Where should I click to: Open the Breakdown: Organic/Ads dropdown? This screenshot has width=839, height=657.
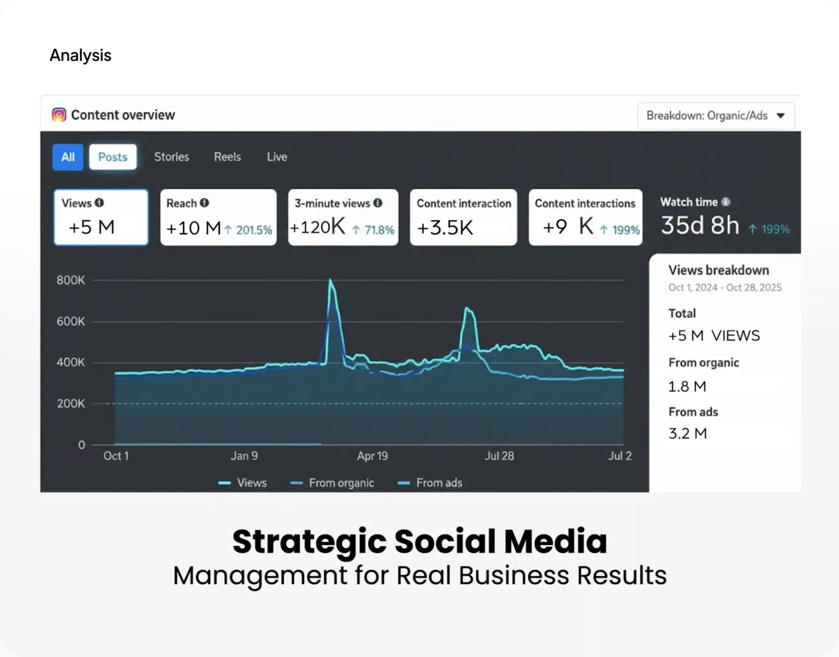pyautogui.click(x=716, y=115)
